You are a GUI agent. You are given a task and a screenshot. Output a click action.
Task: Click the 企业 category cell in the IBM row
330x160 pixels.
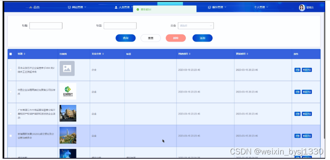click(x=94, y=70)
